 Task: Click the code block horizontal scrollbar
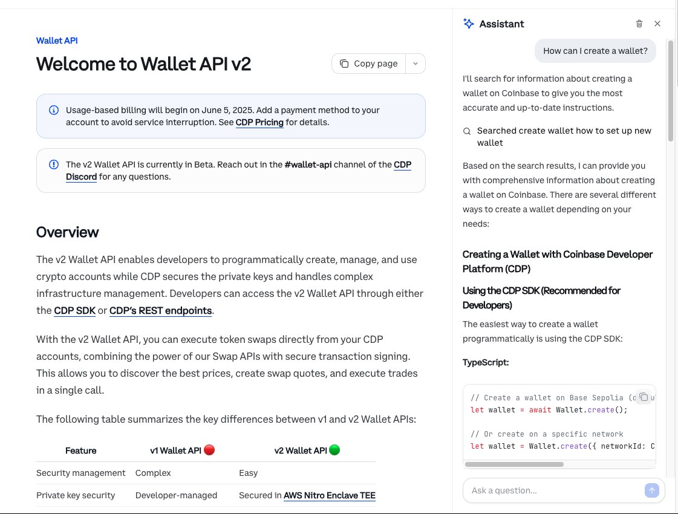pos(514,464)
